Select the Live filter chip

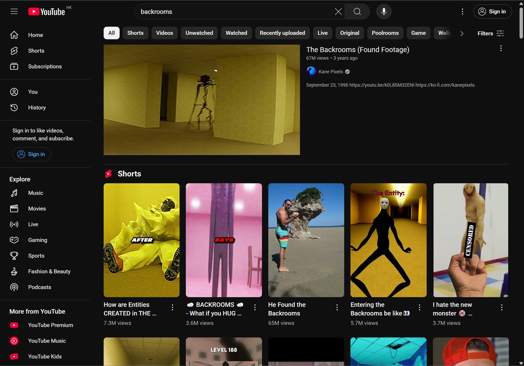click(x=323, y=33)
